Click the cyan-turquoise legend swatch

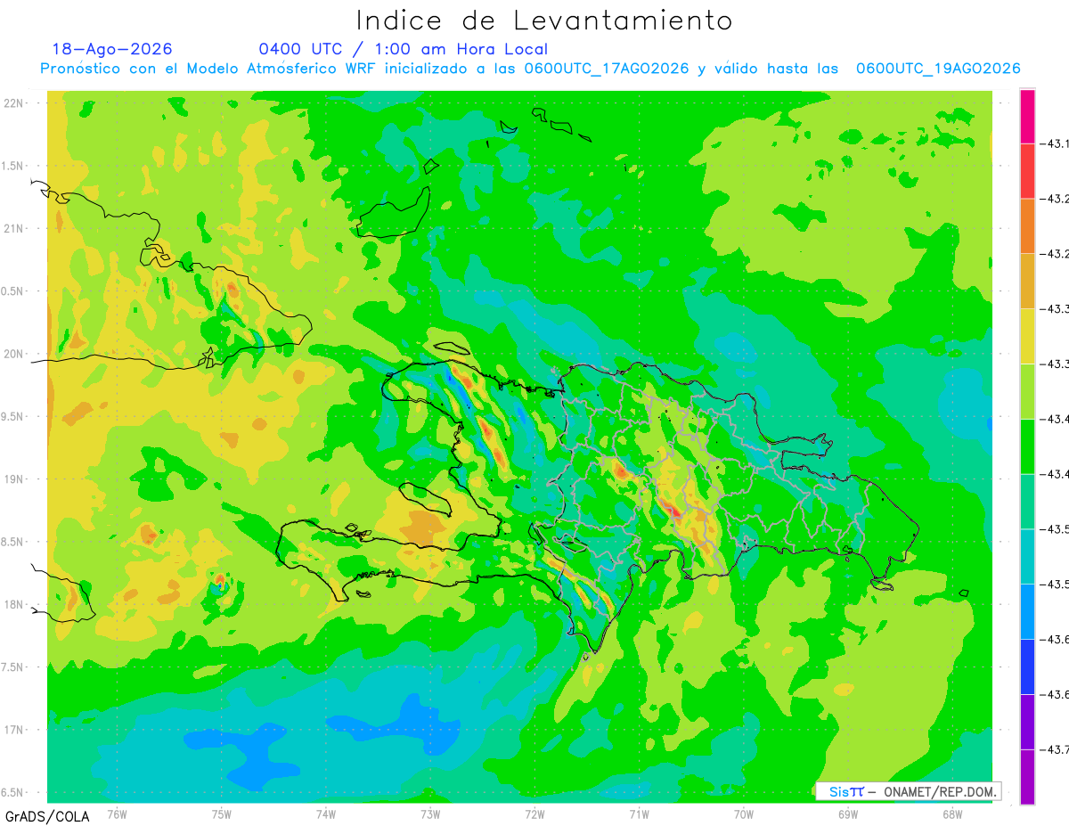coord(1027,556)
